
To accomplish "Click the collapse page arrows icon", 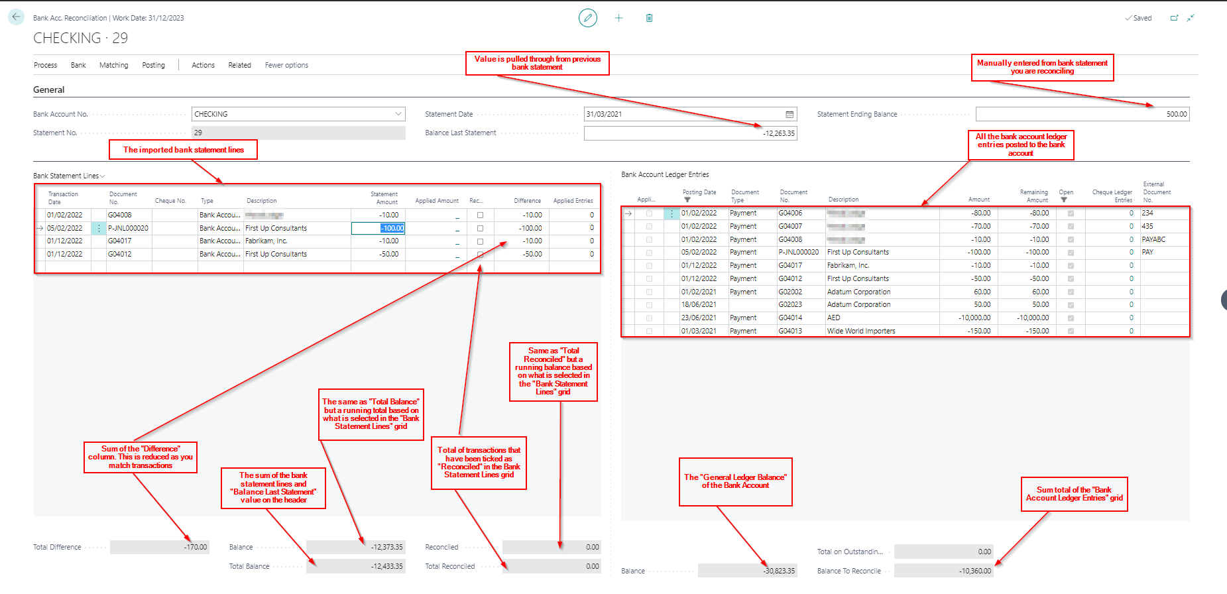I will point(1191,18).
